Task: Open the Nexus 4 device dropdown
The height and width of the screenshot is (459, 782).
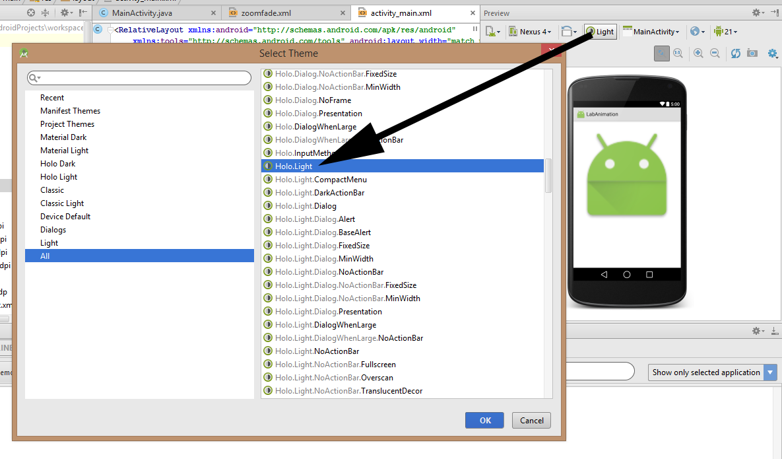Action: pos(530,32)
